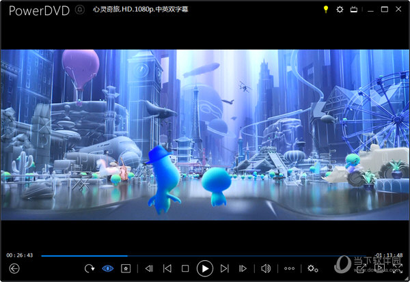Click the elapsed time 00:26:43
The height and width of the screenshot is (282, 410).
tap(20, 255)
